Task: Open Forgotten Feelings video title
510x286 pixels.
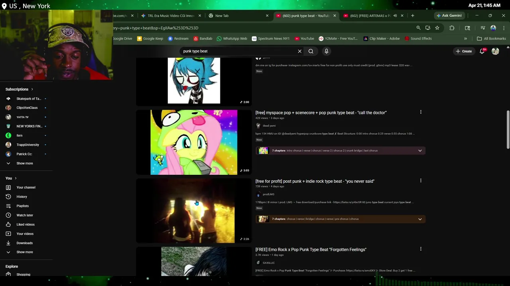Action: pyautogui.click(x=311, y=249)
